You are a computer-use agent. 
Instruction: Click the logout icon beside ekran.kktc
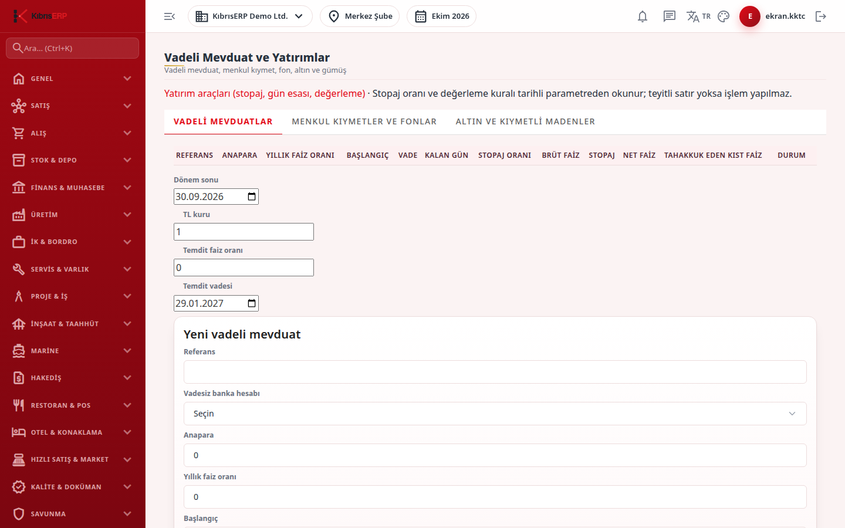coord(821,16)
